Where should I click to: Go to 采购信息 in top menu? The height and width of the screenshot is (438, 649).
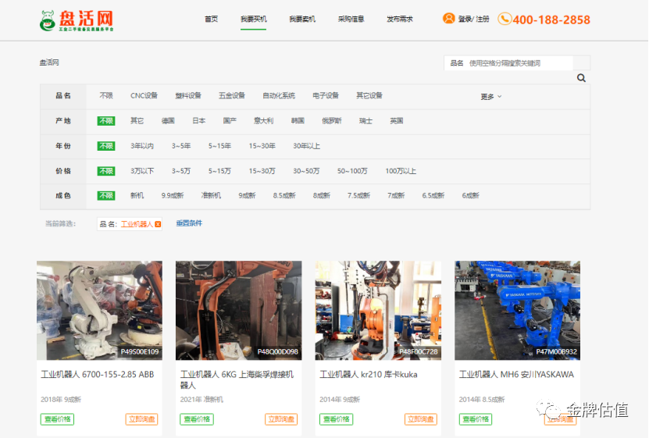[x=351, y=20]
